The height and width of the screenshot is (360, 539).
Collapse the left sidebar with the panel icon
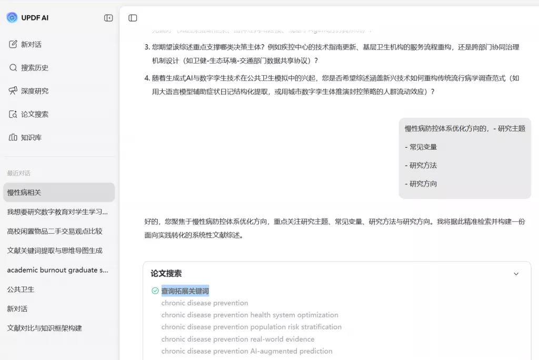[108, 18]
